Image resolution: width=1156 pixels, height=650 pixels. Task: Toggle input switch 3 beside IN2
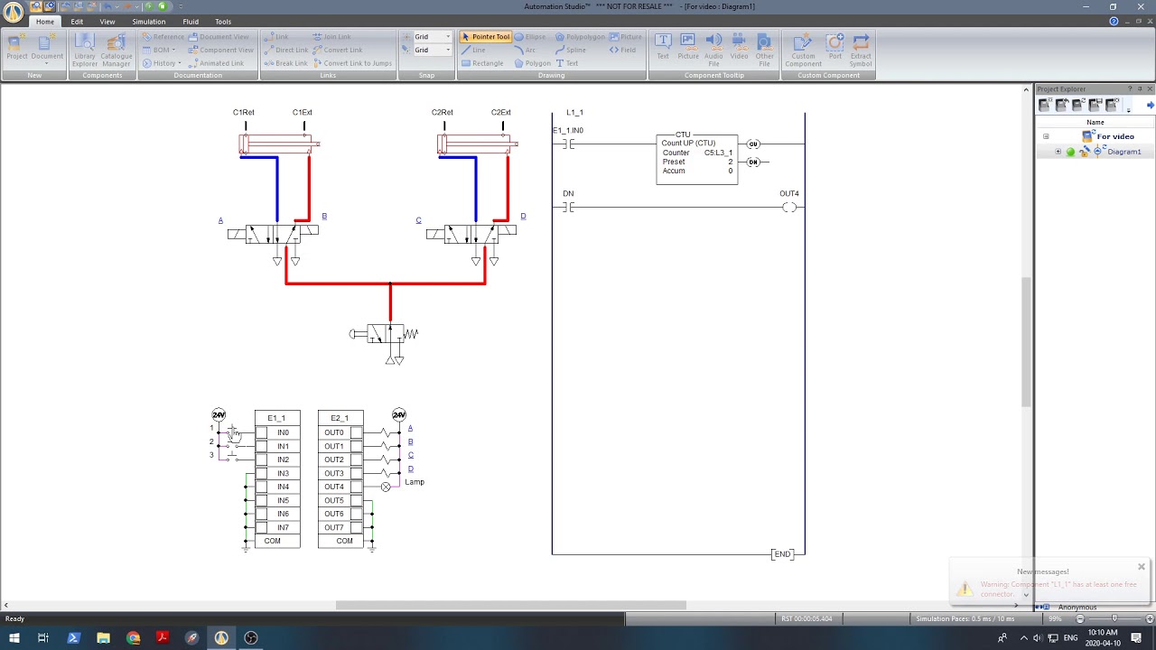(233, 459)
